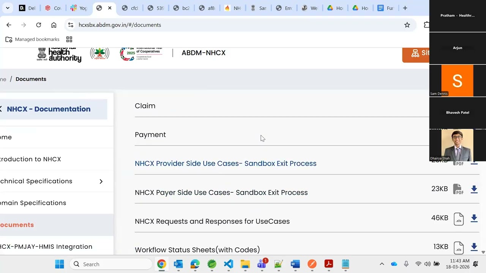Click the PDF icon for Payer Side Use Cases

(458, 189)
